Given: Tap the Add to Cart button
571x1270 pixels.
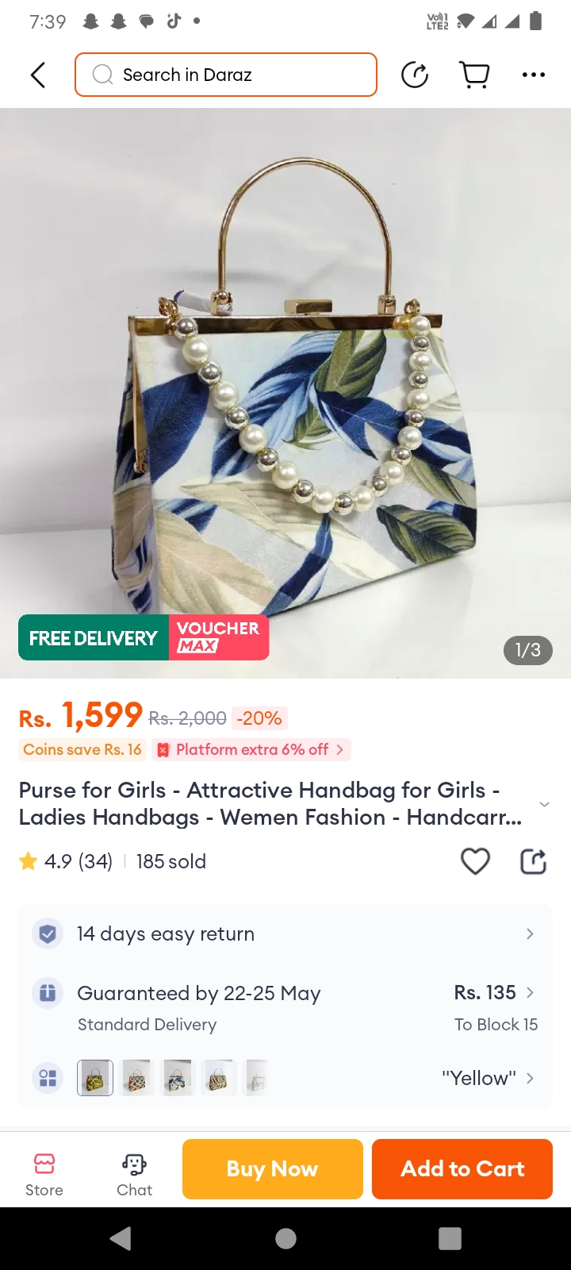Looking at the screenshot, I should 462,1168.
